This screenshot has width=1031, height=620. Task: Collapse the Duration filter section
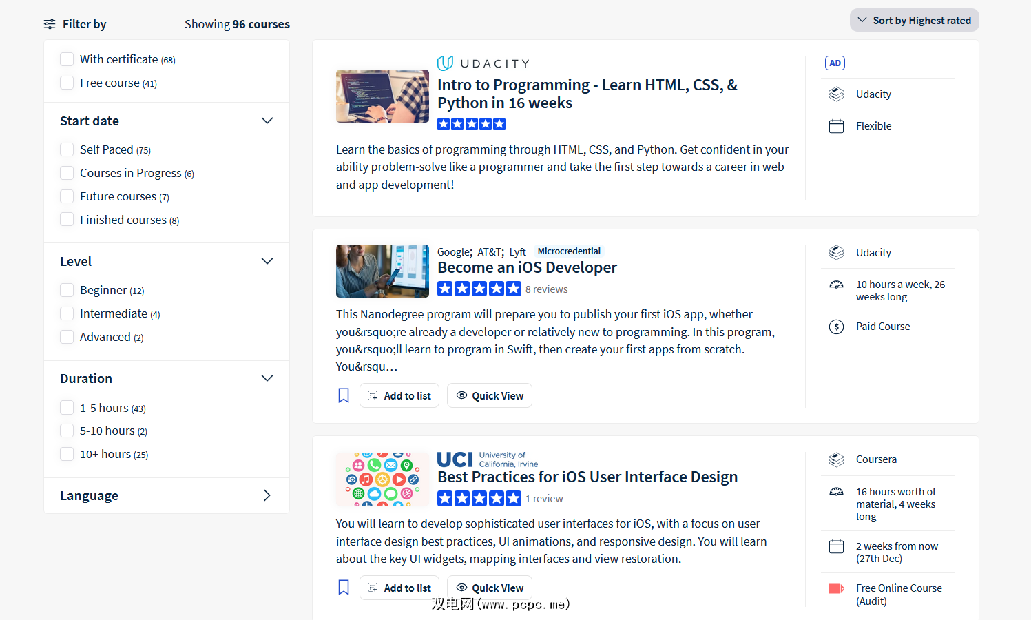point(267,378)
